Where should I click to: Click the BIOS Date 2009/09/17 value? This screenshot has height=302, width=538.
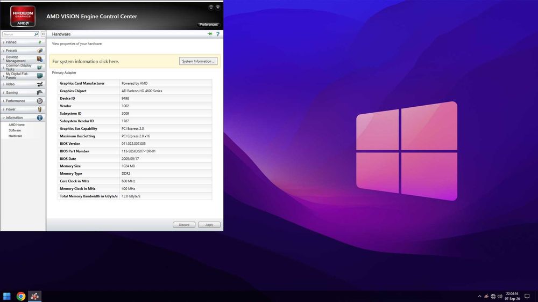pyautogui.click(x=130, y=159)
